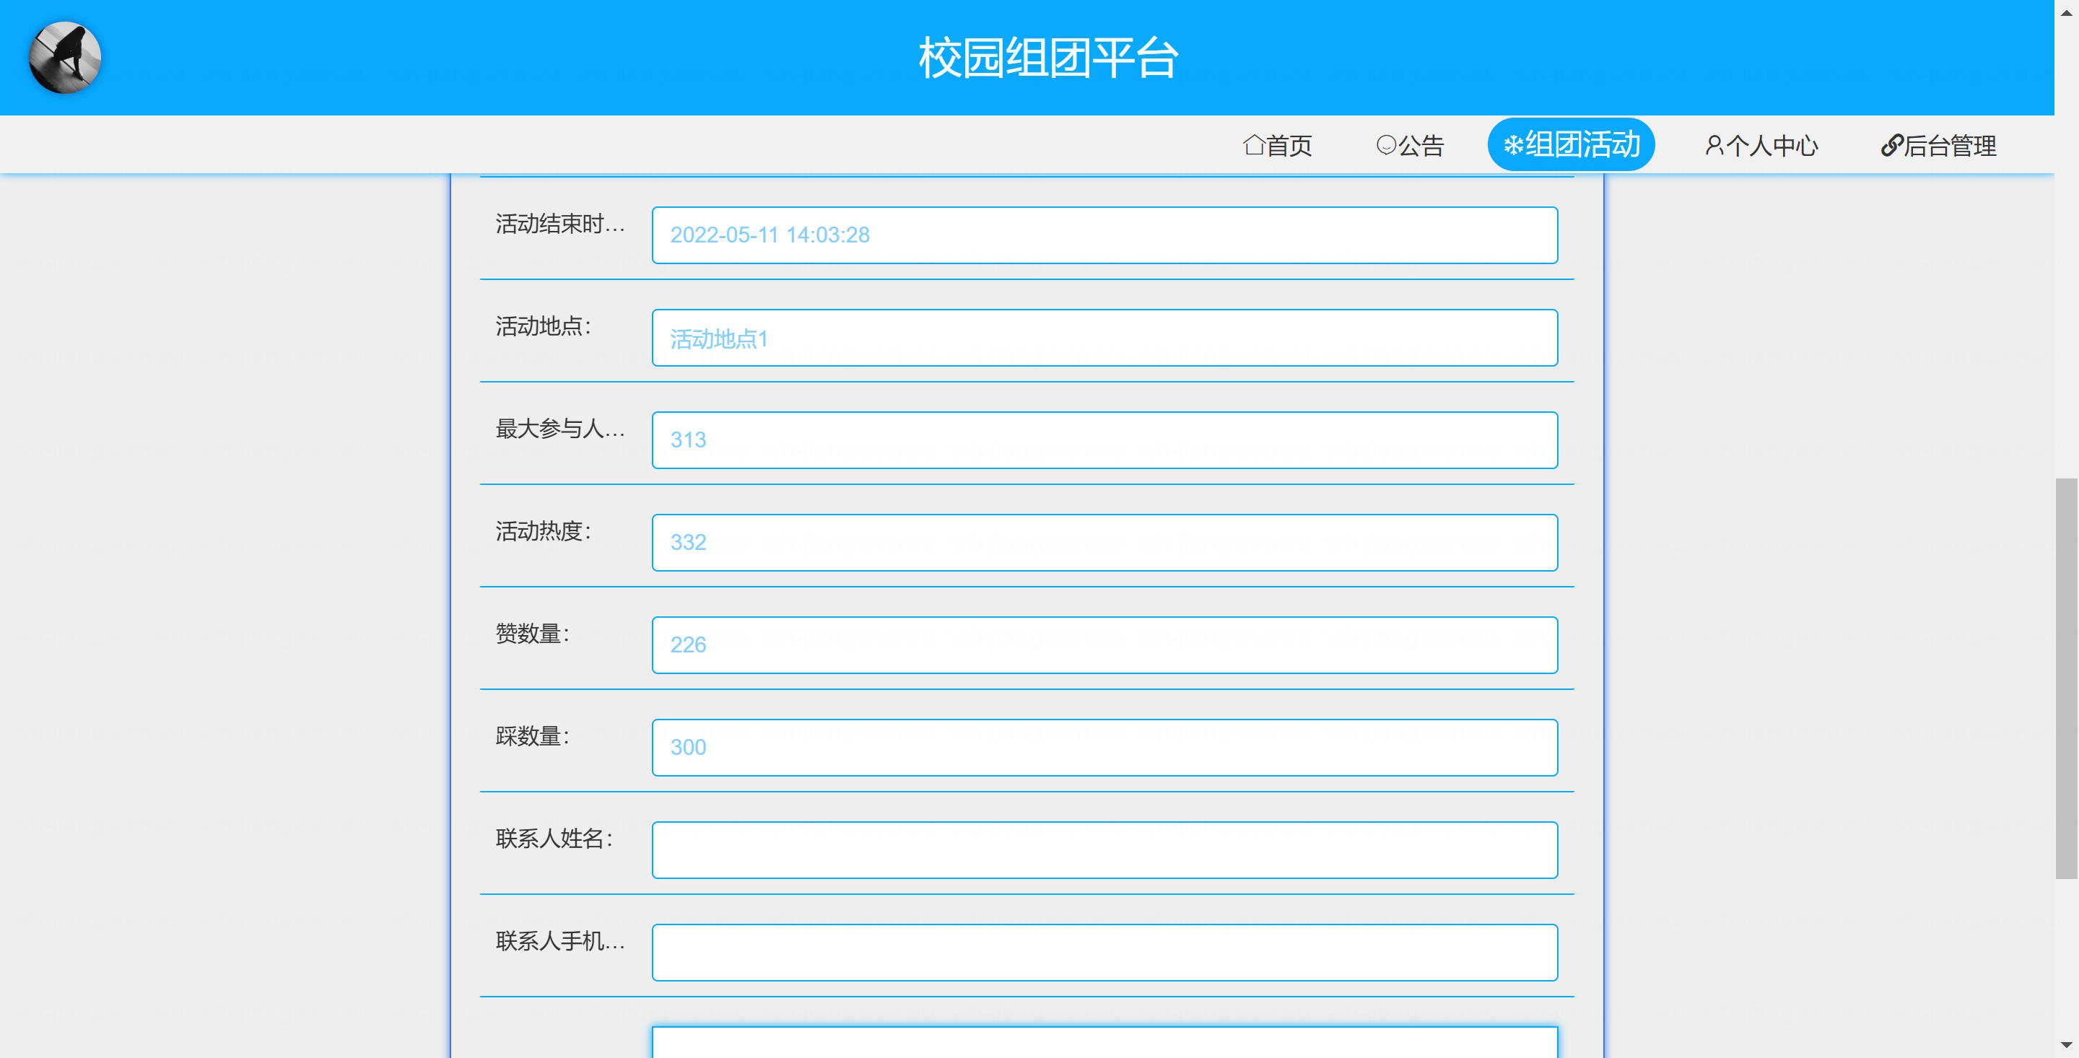Click the 活动地点: label
2079x1058 pixels.
[544, 326]
